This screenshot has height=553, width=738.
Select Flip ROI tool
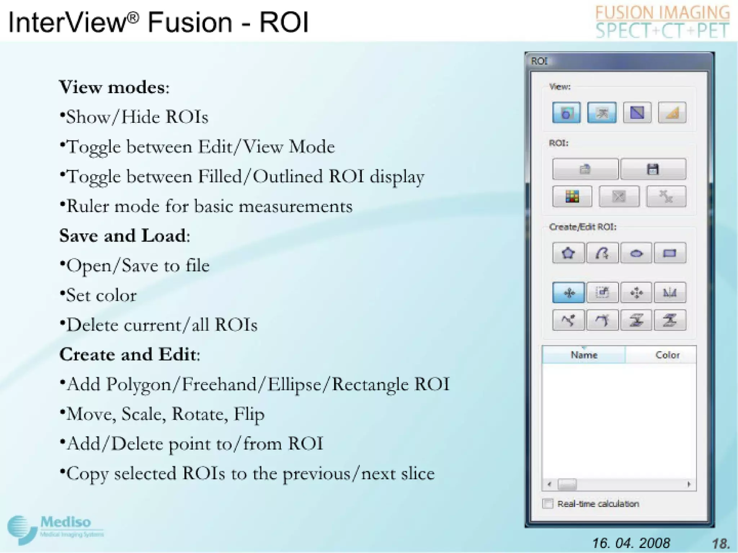[x=670, y=292]
